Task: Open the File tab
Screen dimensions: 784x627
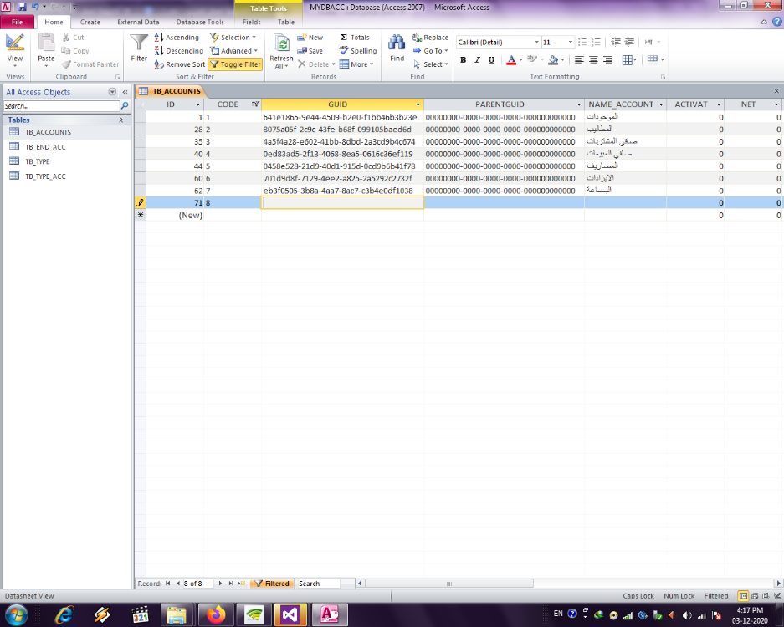Action: pyautogui.click(x=18, y=22)
